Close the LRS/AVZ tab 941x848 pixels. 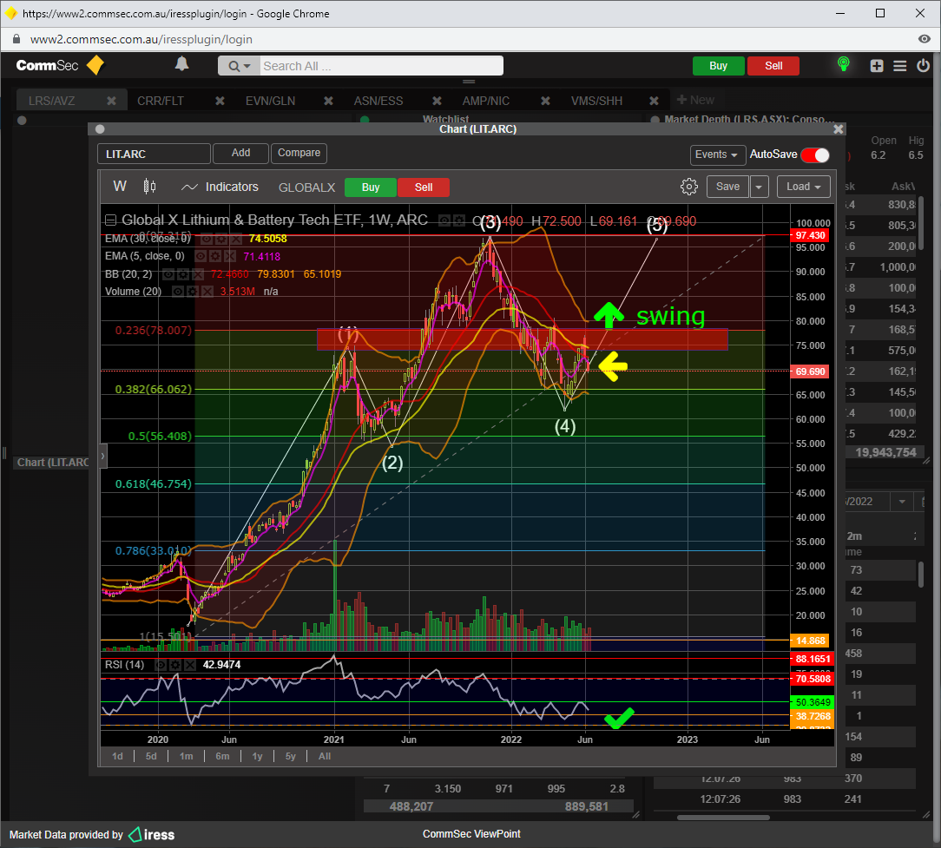(x=111, y=101)
